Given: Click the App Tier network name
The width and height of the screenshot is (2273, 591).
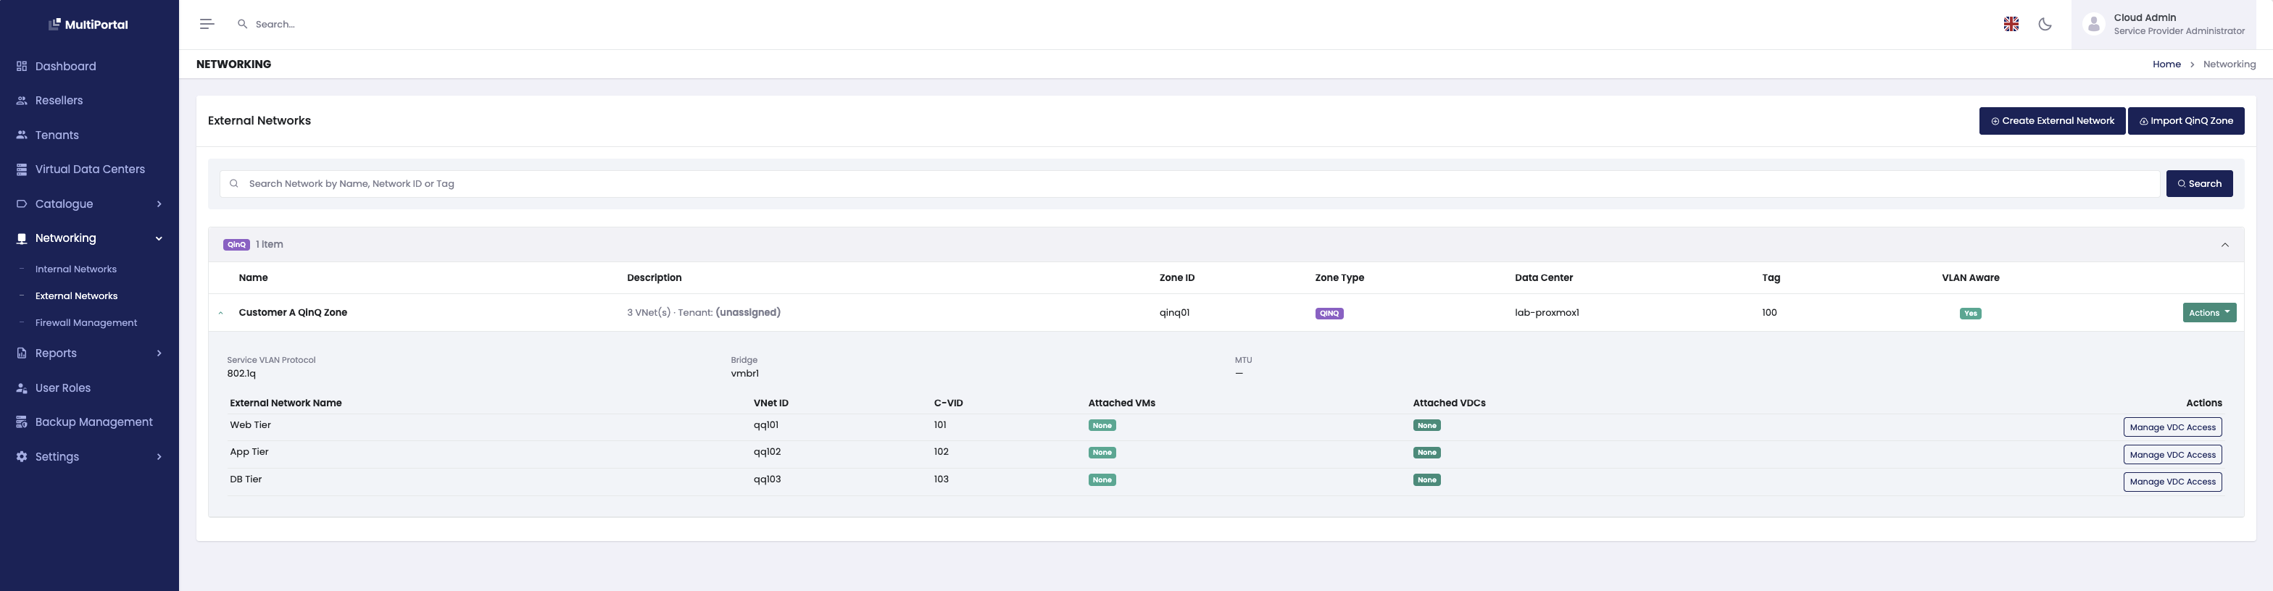Looking at the screenshot, I should 249,452.
